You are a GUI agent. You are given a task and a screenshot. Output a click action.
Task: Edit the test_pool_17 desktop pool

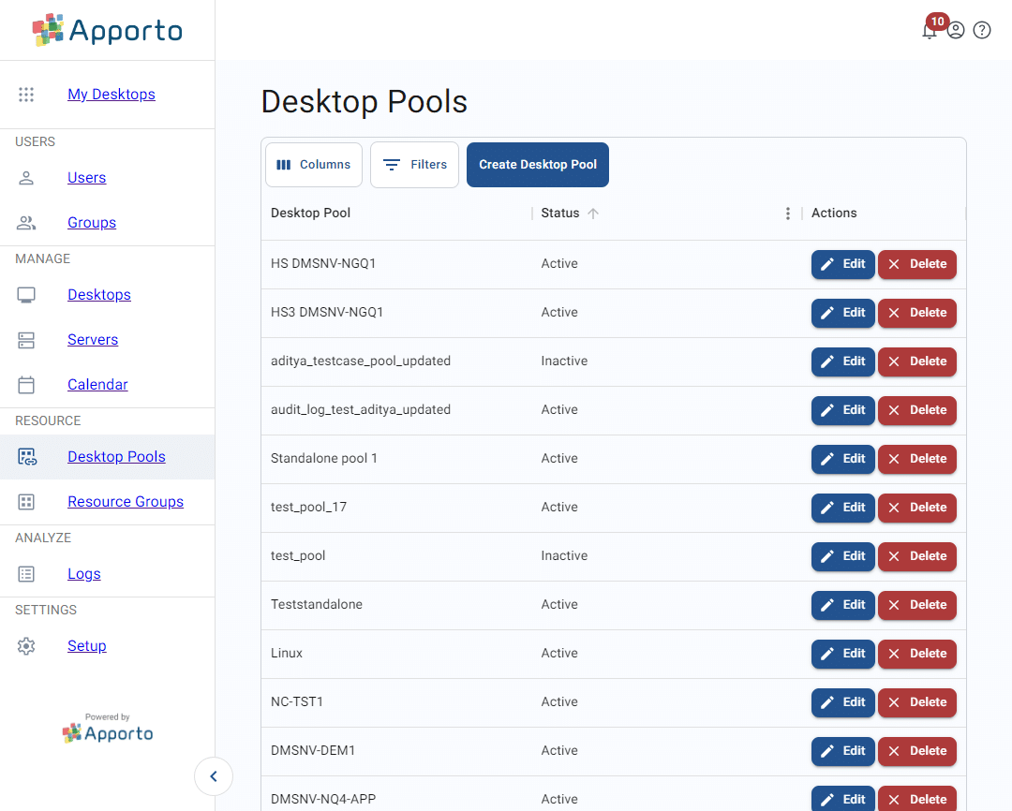click(x=842, y=508)
